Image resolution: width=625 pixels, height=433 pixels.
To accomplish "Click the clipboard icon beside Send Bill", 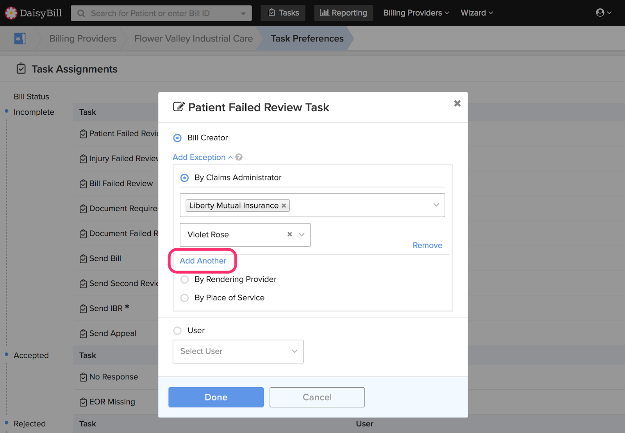I will (83, 258).
